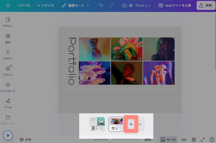Open the ツール panel
The image size is (216, 143).
pyautogui.click(x=8, y=104)
